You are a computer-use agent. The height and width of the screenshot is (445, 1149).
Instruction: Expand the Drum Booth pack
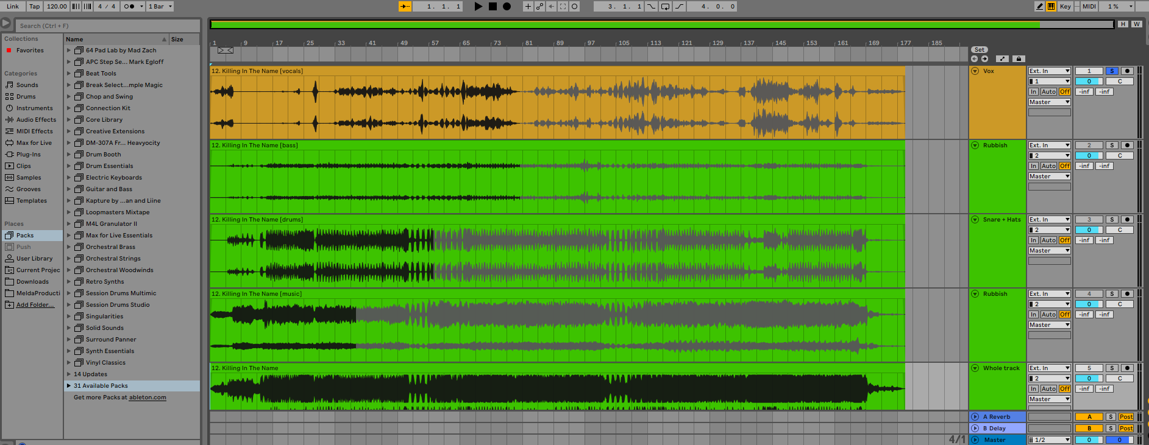pyautogui.click(x=69, y=155)
